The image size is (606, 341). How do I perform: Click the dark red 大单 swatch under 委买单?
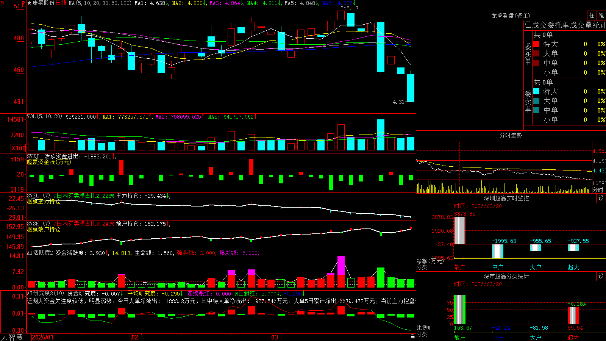coord(536,53)
